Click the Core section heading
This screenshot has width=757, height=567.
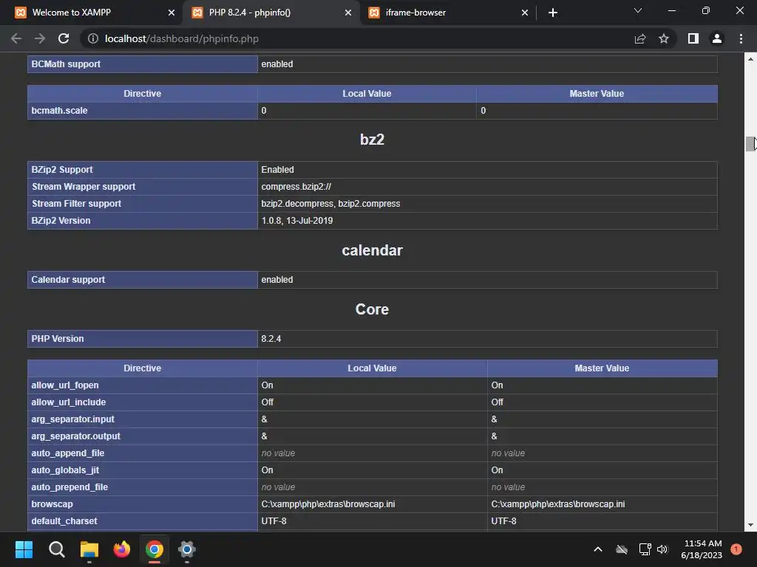(x=373, y=309)
